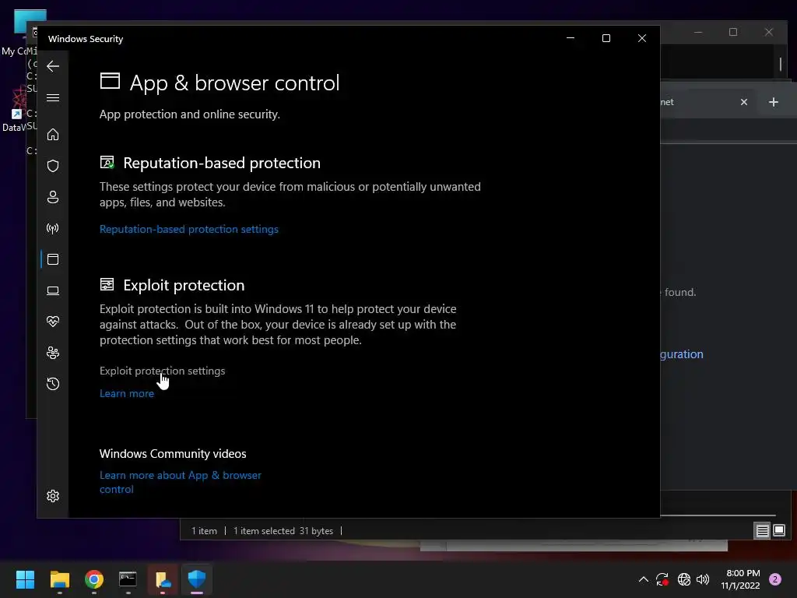Show hidden system tray icons
The image size is (797, 598).
(x=643, y=579)
